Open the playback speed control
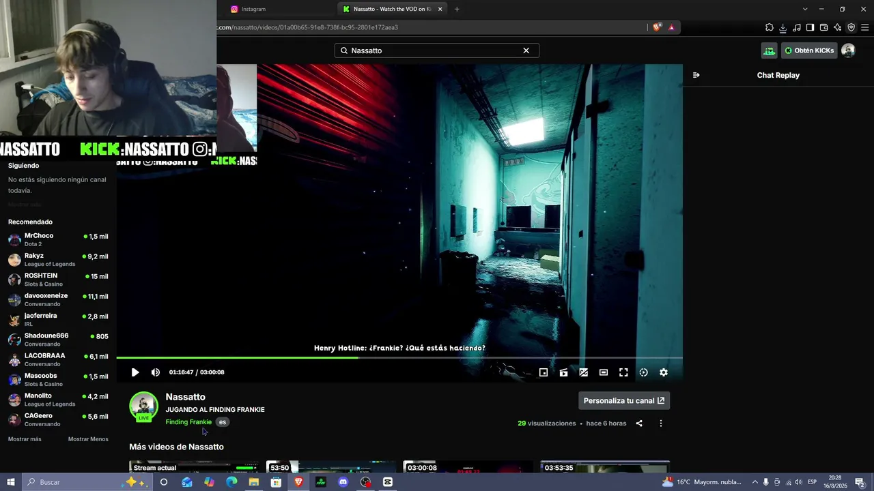Screen dimensions: 874x491 [x=643, y=372]
